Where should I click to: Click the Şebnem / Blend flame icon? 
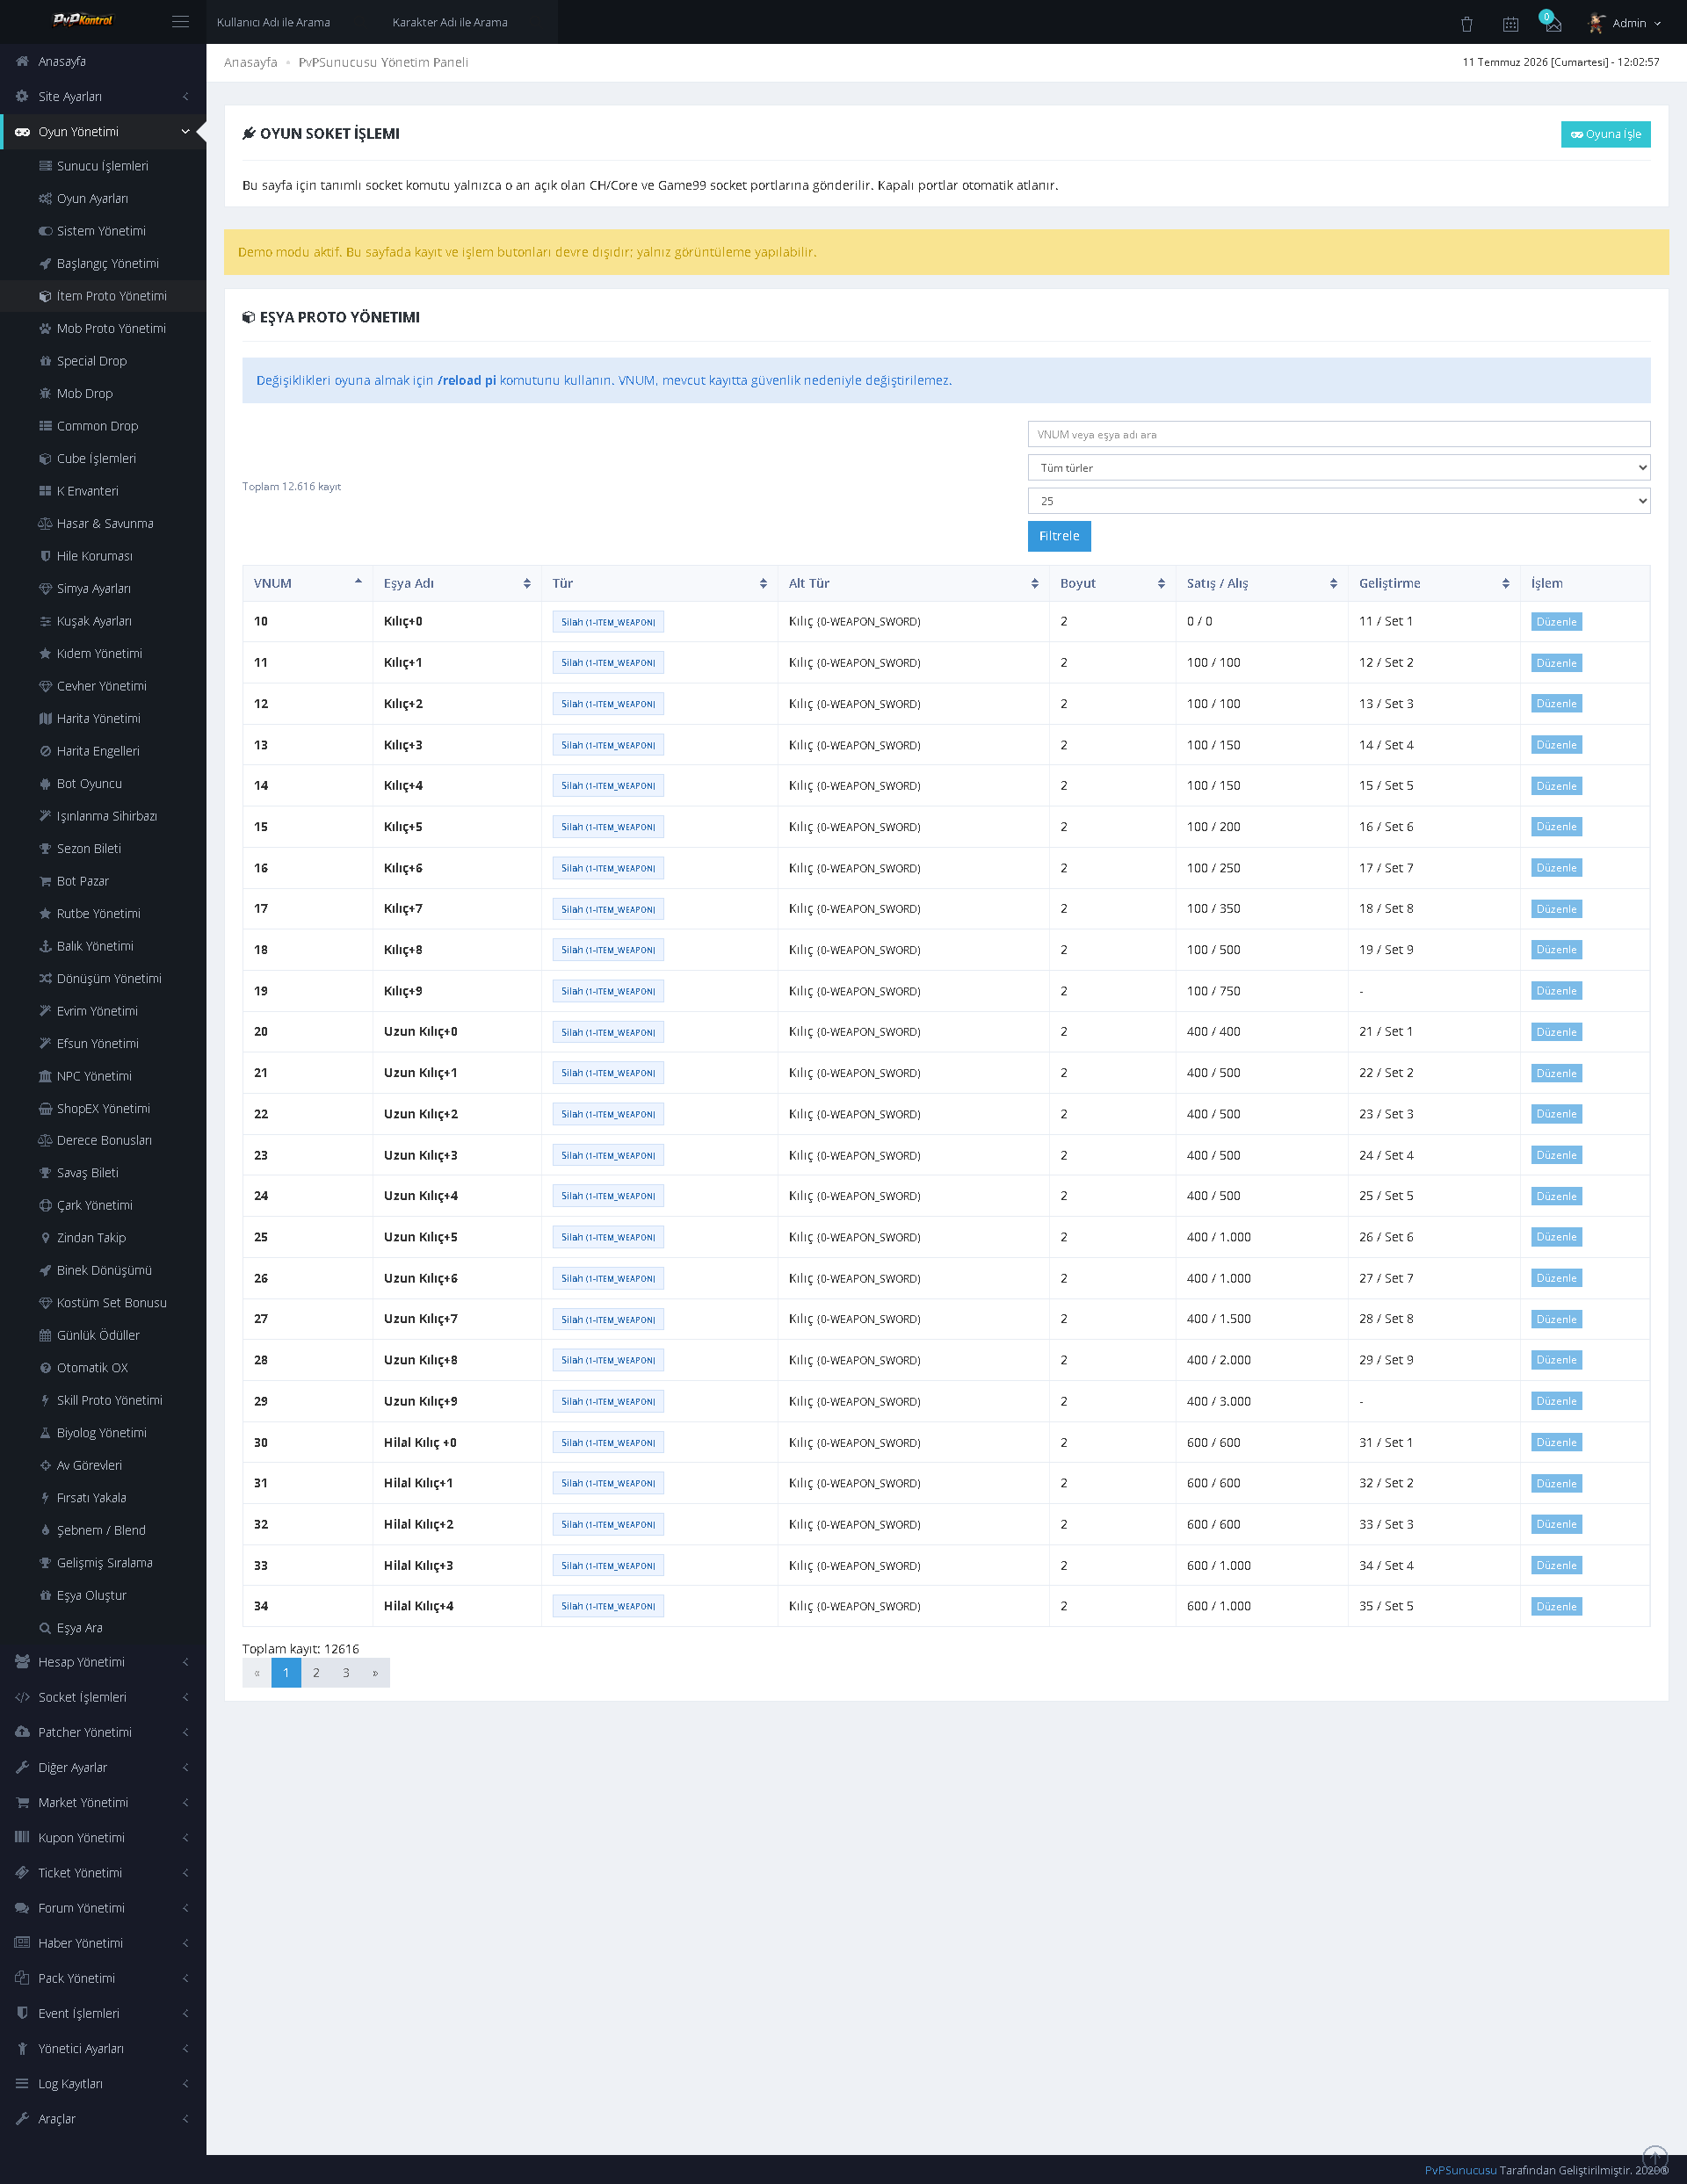(45, 1530)
